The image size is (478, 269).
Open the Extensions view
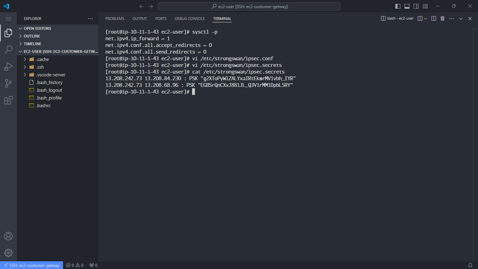(8, 101)
